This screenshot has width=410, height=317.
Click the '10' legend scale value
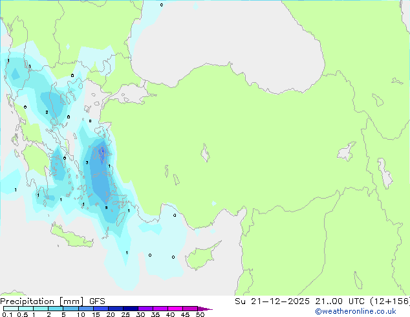point(81,314)
